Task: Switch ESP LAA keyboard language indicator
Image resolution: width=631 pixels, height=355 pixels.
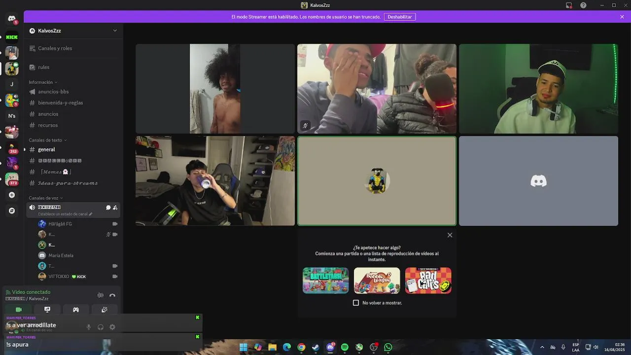Action: coord(576,347)
